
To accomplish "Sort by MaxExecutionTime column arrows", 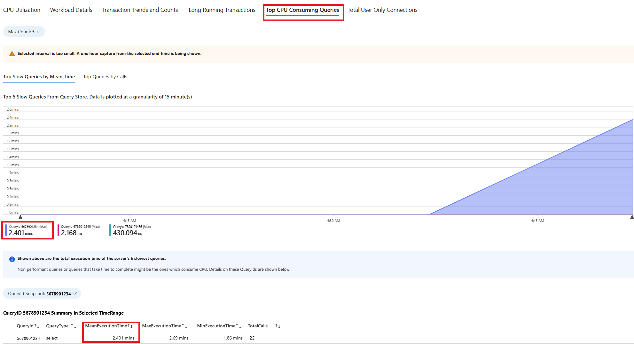I will (x=184, y=326).
